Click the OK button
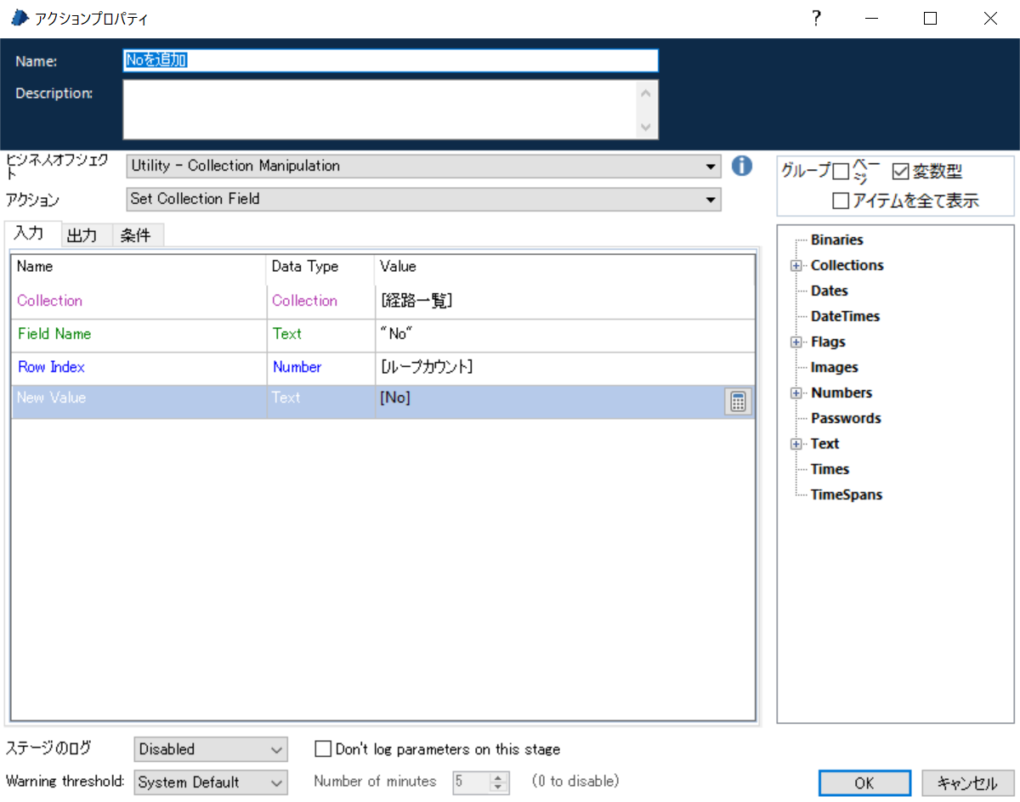The width and height of the screenshot is (1020, 802). [864, 783]
